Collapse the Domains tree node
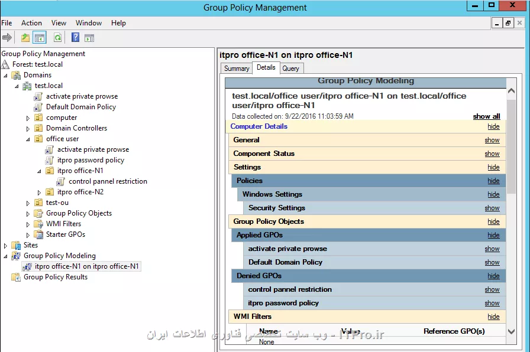The height and width of the screenshot is (352, 530). (5, 76)
